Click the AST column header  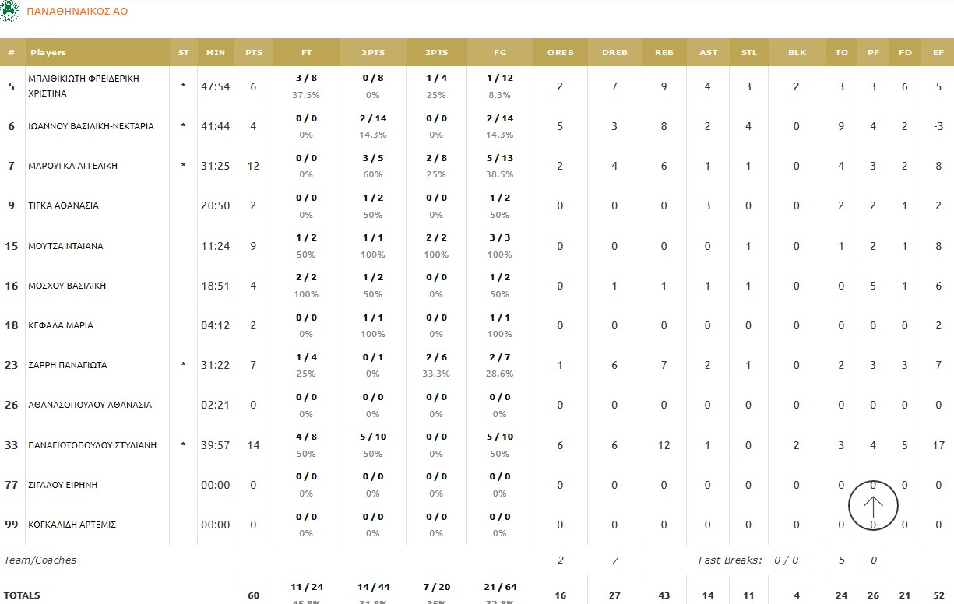[709, 53]
